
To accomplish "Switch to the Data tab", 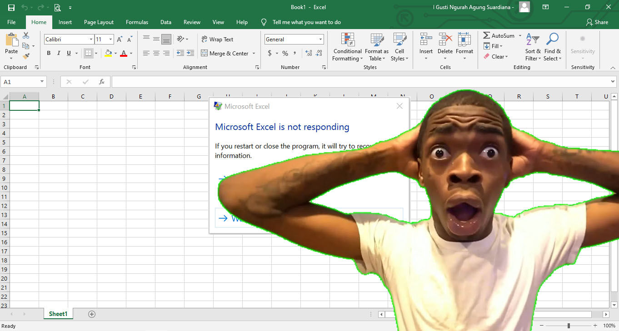I will point(166,22).
